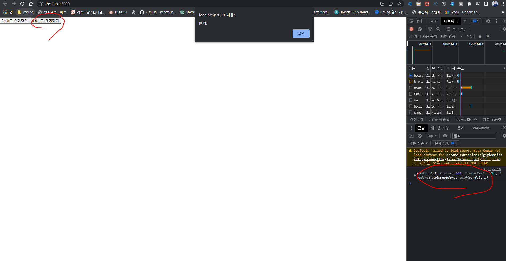Image resolution: width=506 pixels, height=261 pixels.
Task: Select the 네트워크 tab
Action: [x=451, y=21]
